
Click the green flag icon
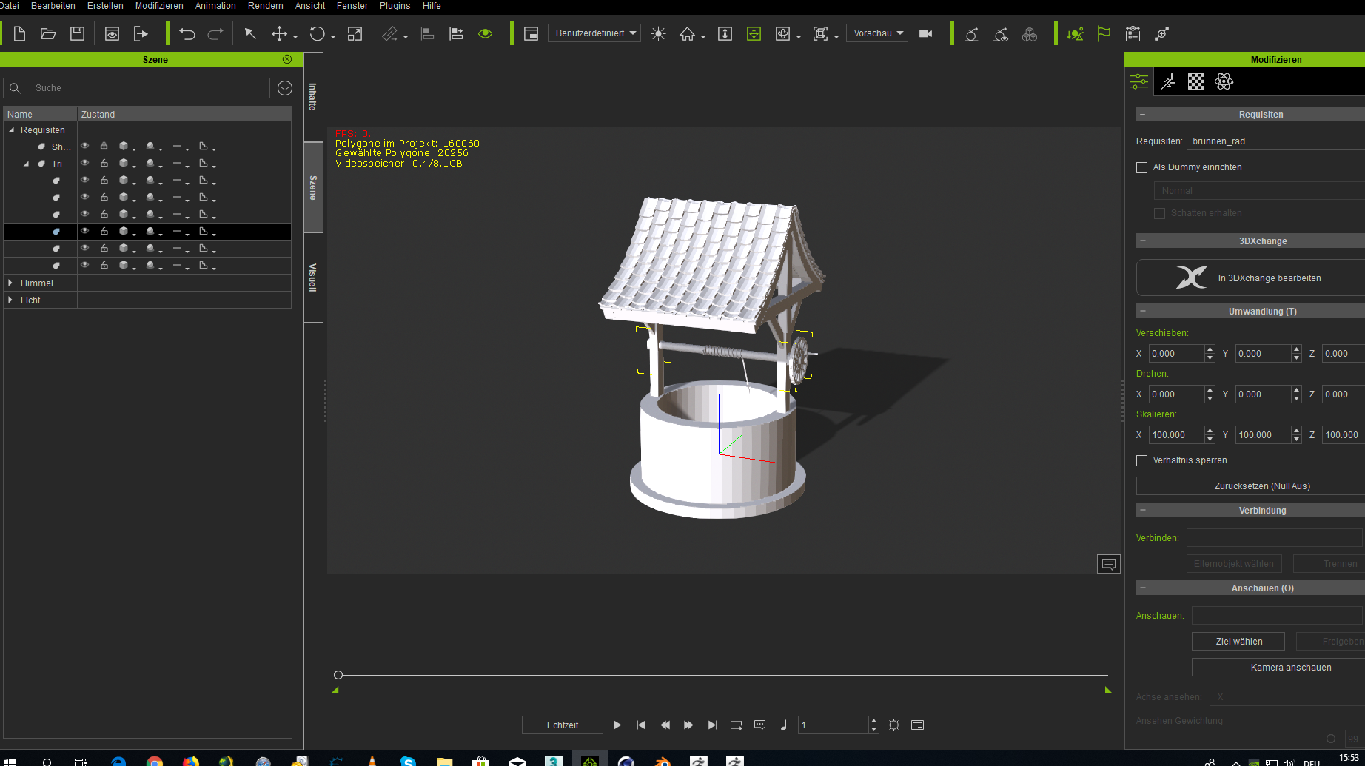click(1104, 33)
